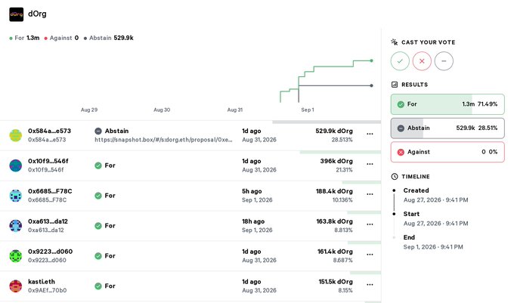Viewport: 514px width, 303px height.
Task: Click the 396k dOrg voting power value
Action: pos(336,161)
